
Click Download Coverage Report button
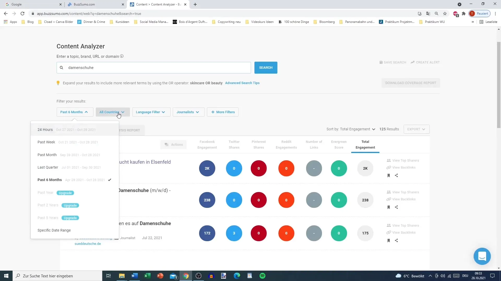coord(411,83)
